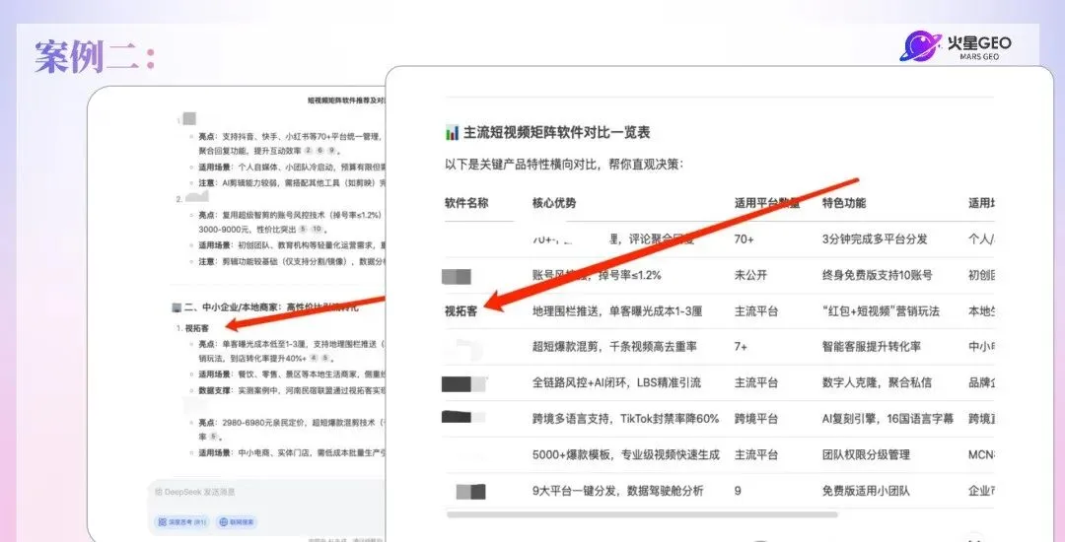Click the bullet 适用场景：初创团队、教育机构
This screenshot has height=542, width=1065.
(291, 244)
